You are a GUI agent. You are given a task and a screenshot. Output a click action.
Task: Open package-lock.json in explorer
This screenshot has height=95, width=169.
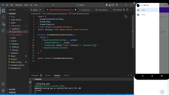(18, 65)
